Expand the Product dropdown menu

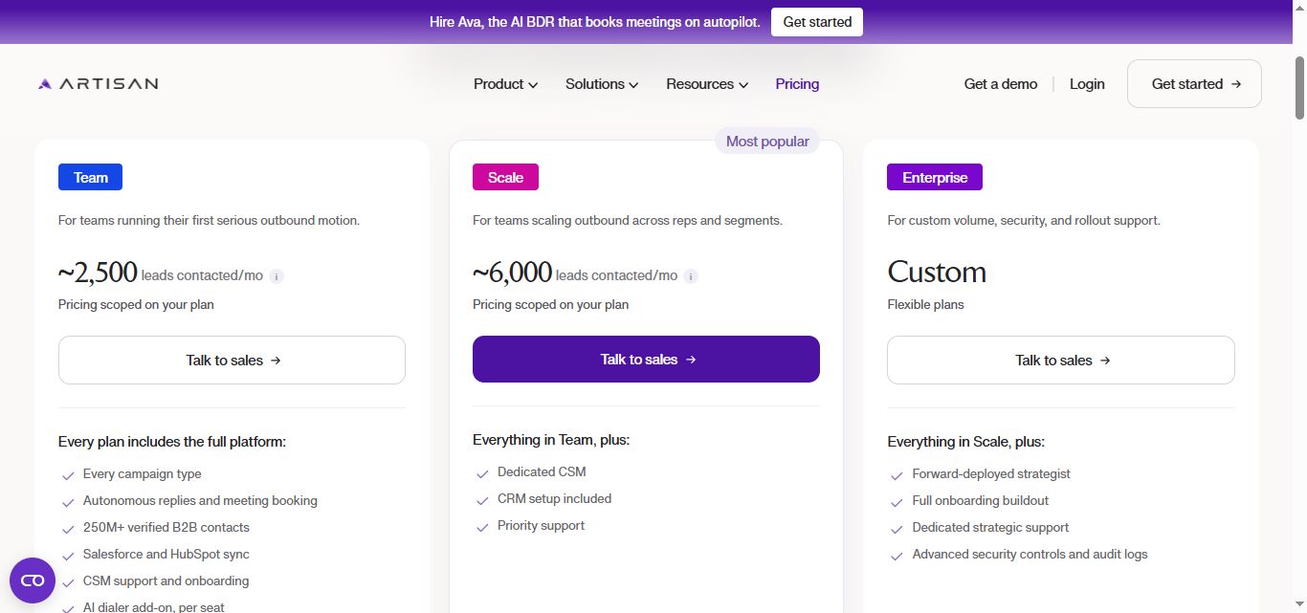coord(505,84)
